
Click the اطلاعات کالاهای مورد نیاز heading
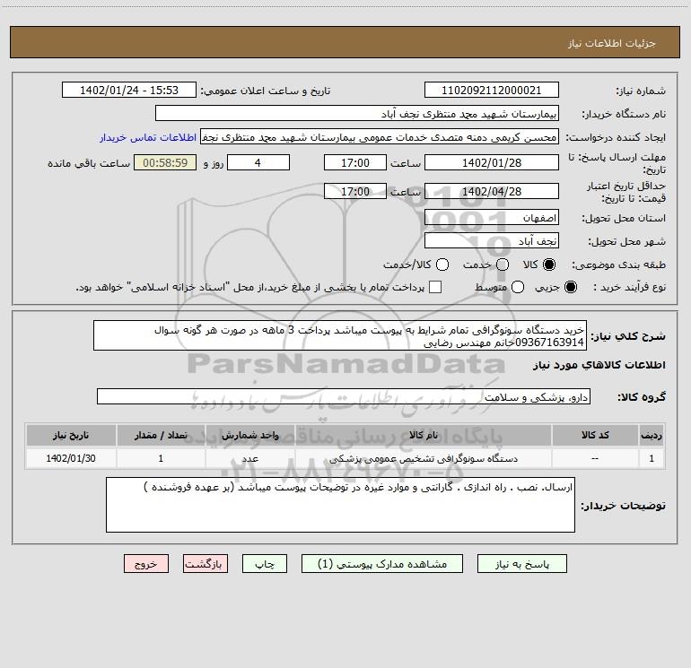pyautogui.click(x=599, y=365)
